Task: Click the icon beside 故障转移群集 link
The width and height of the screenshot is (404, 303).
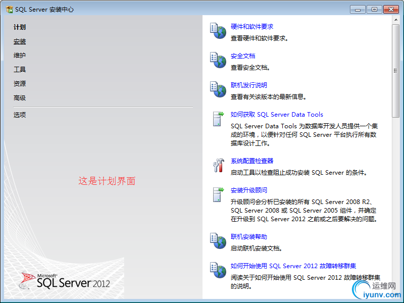Action: pyautogui.click(x=218, y=270)
